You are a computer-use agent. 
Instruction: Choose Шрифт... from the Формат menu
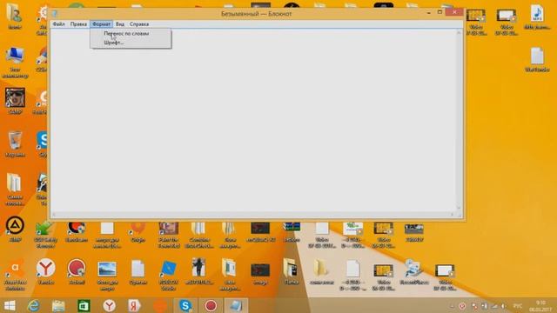[131, 43]
